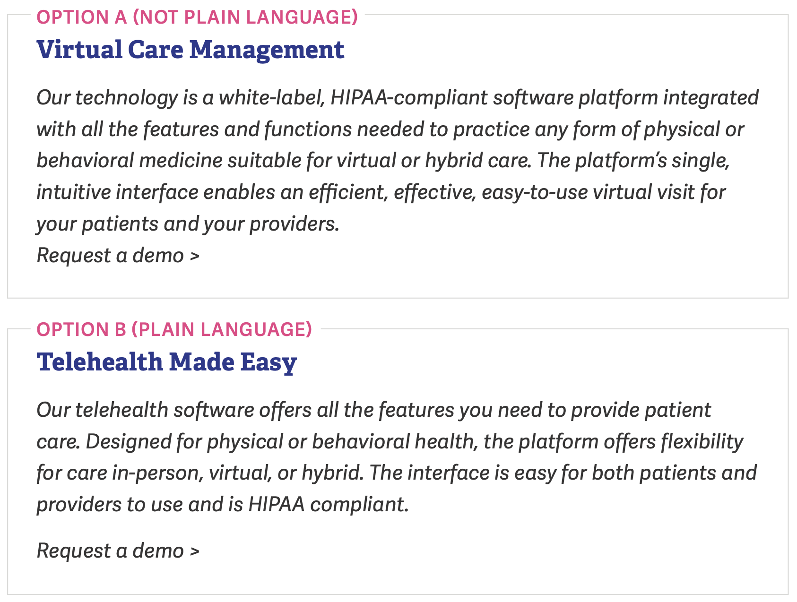Viewport: 797px width, 602px height.
Task: Click Option B's "Request a demo" link
Action: coord(110,551)
